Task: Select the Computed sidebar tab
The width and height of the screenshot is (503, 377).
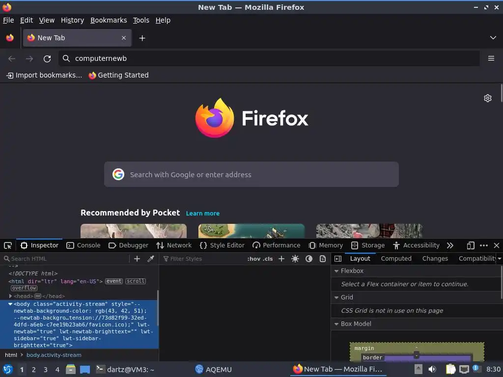Action: click(396, 259)
